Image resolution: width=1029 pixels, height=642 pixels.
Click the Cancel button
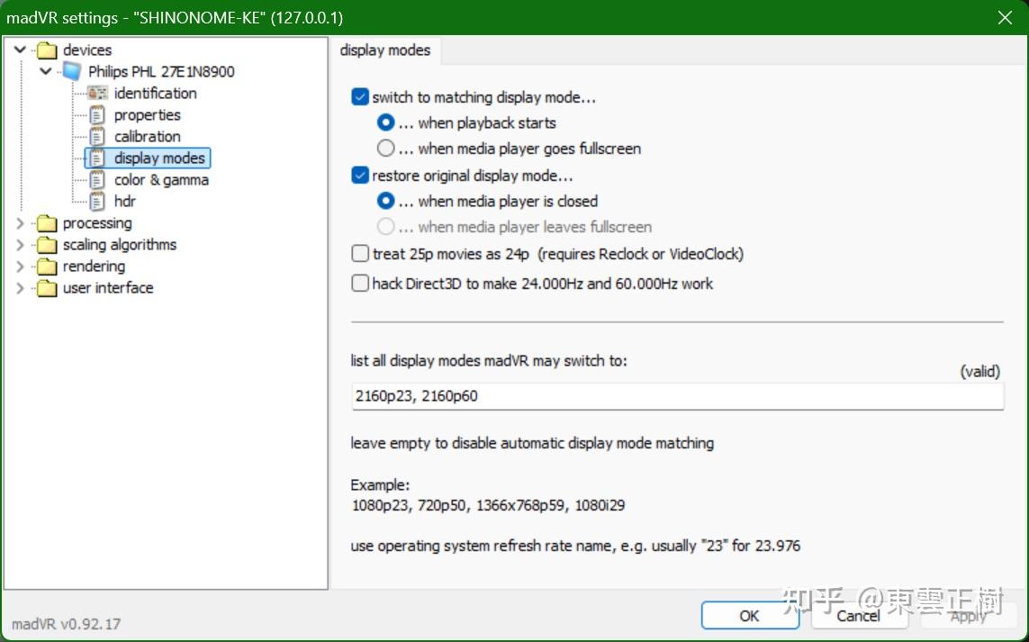(x=858, y=616)
